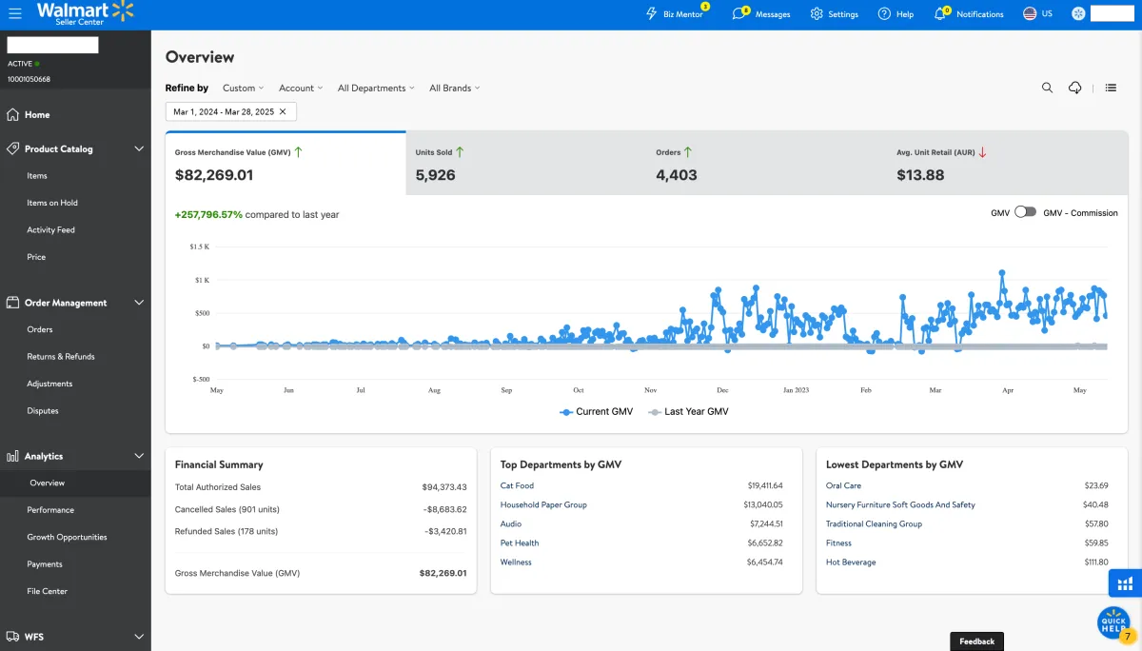Open the All Brands filter dropdown

454,89
